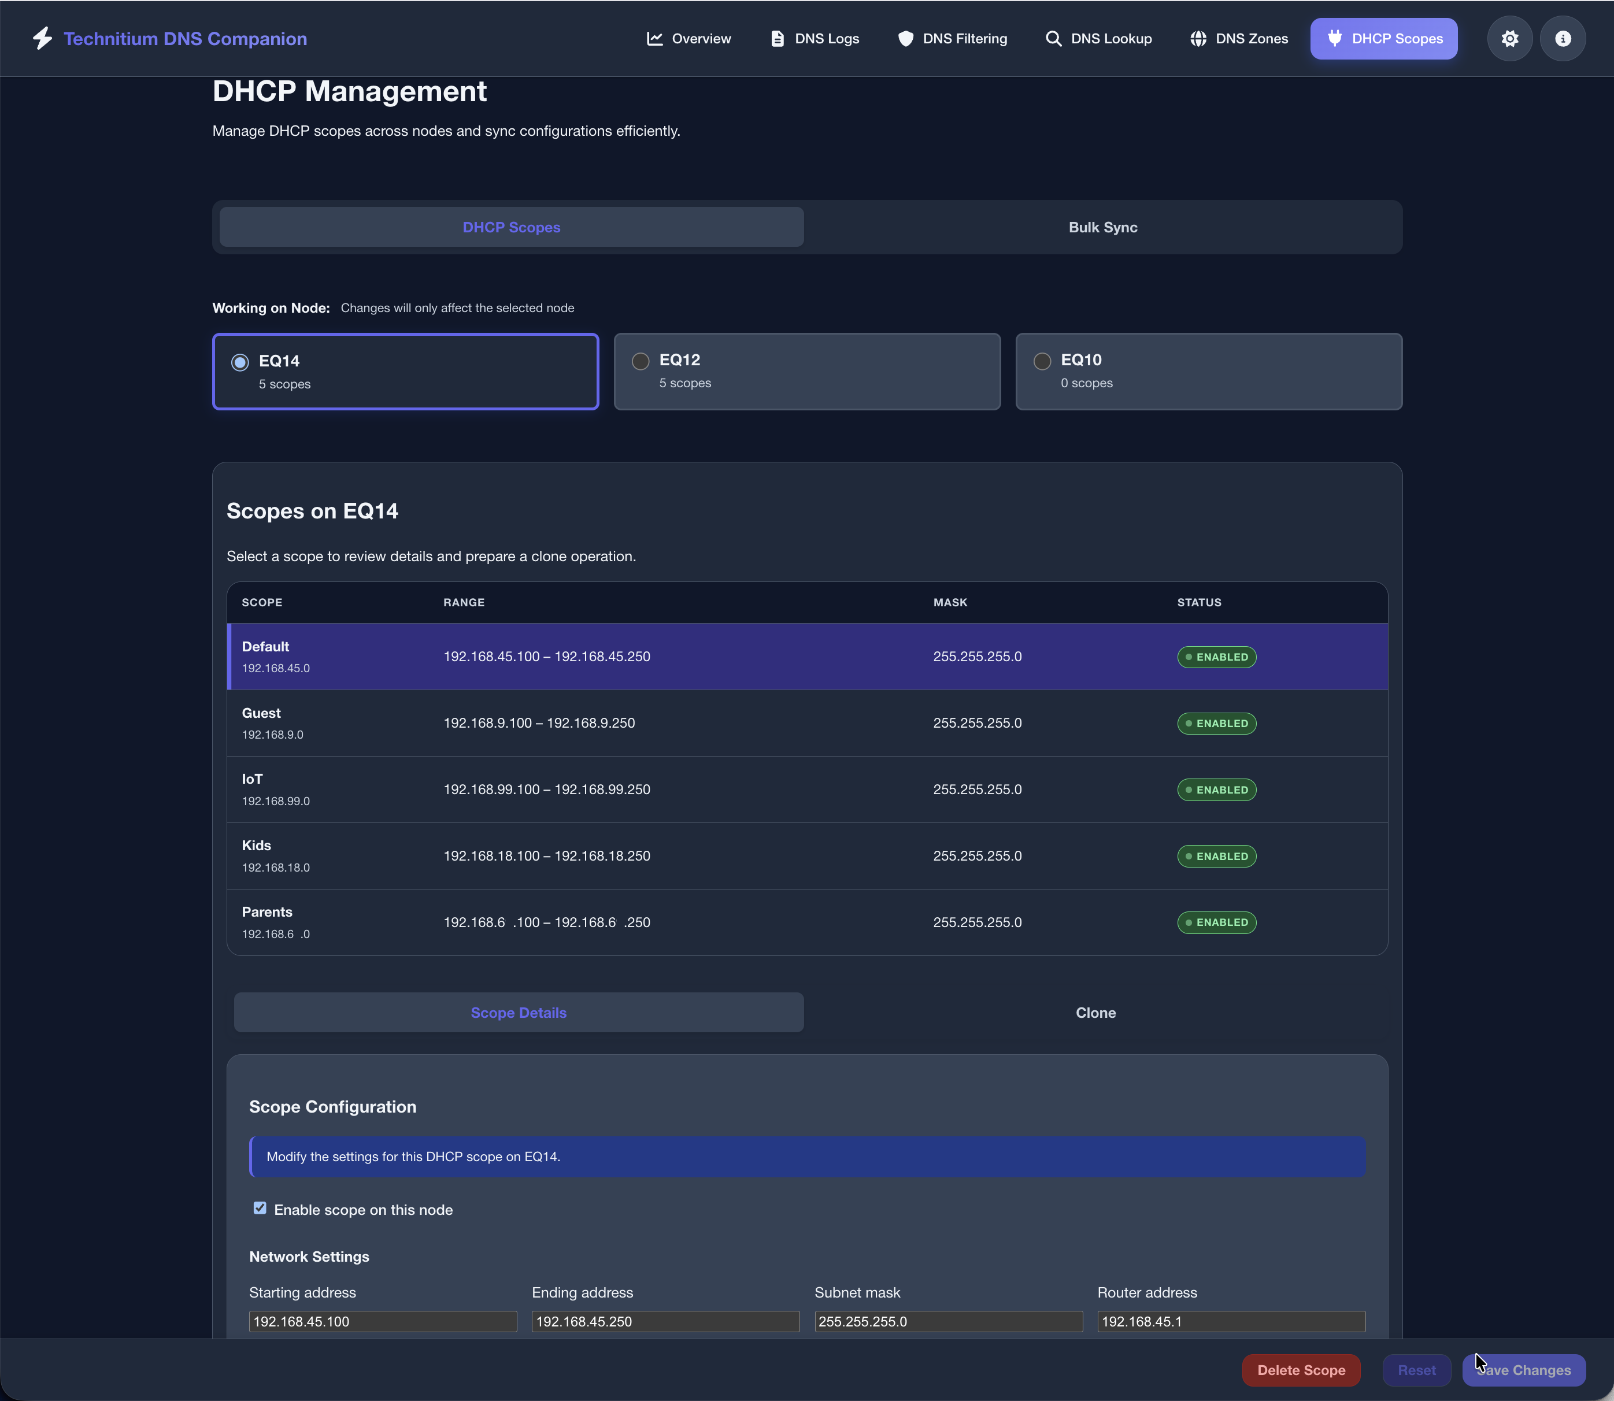
Task: Open DNS Lookup via the magnifier icon
Action: click(1053, 38)
